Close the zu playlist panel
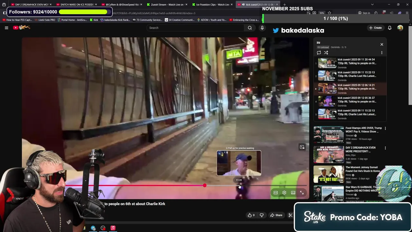This screenshot has width=412, height=232. (x=382, y=44)
